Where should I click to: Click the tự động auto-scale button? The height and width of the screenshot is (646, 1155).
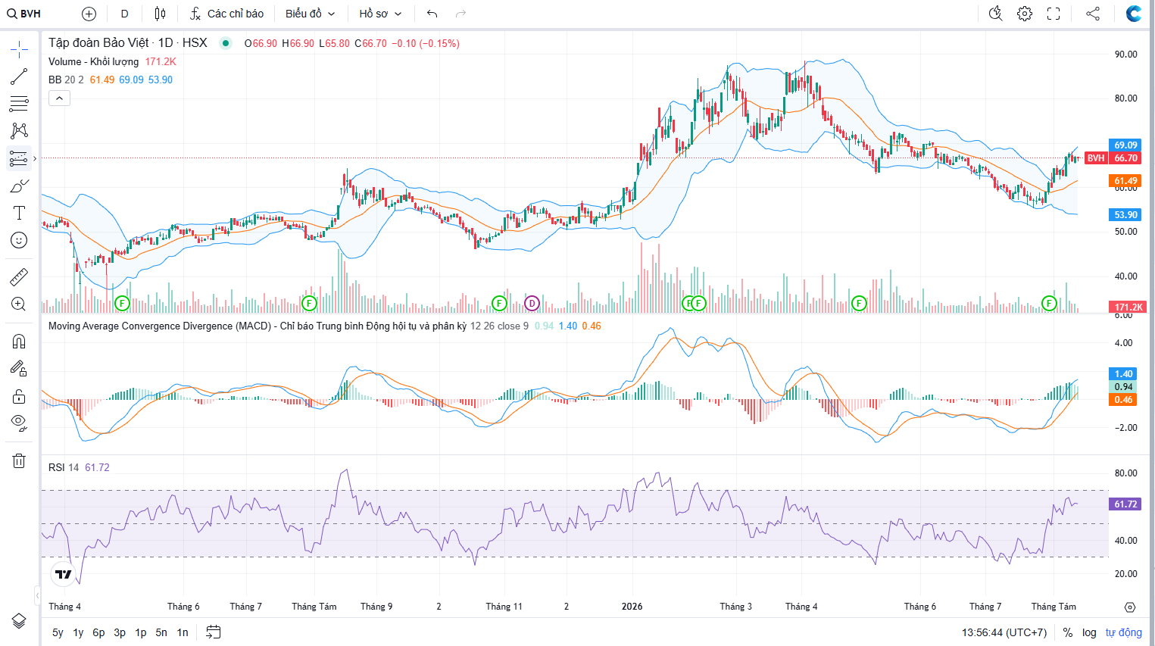click(x=1123, y=632)
